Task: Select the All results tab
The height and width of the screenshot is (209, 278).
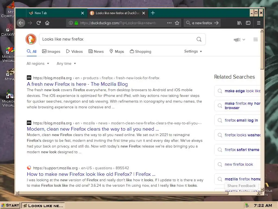Action: point(32,51)
